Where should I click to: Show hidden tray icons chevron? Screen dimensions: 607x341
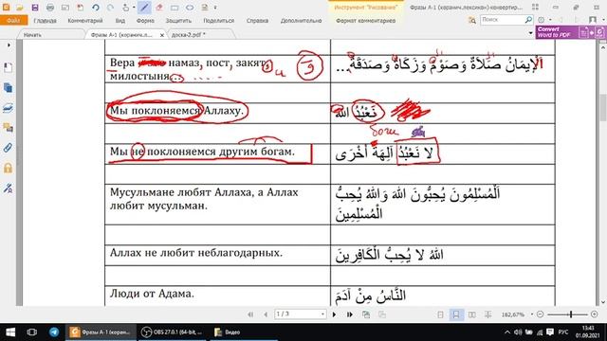[507, 332]
